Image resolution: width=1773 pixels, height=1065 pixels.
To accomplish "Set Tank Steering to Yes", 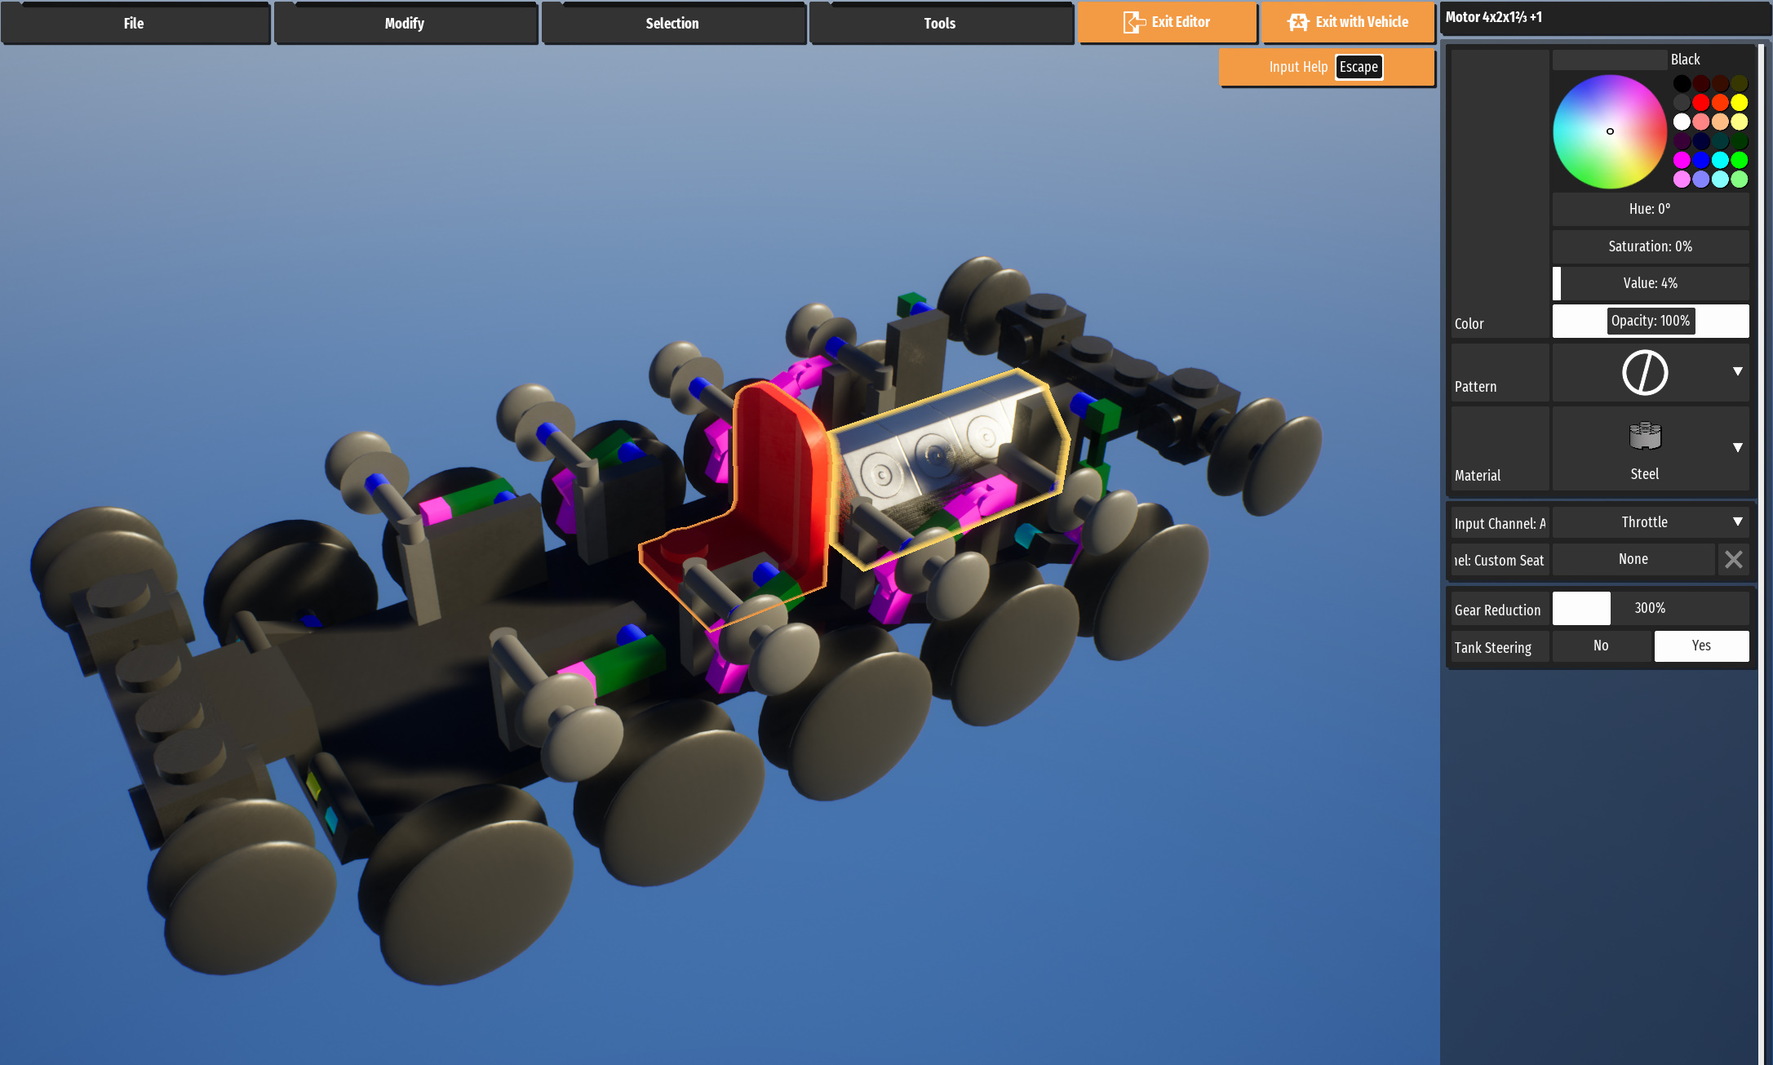I will 1700,646.
